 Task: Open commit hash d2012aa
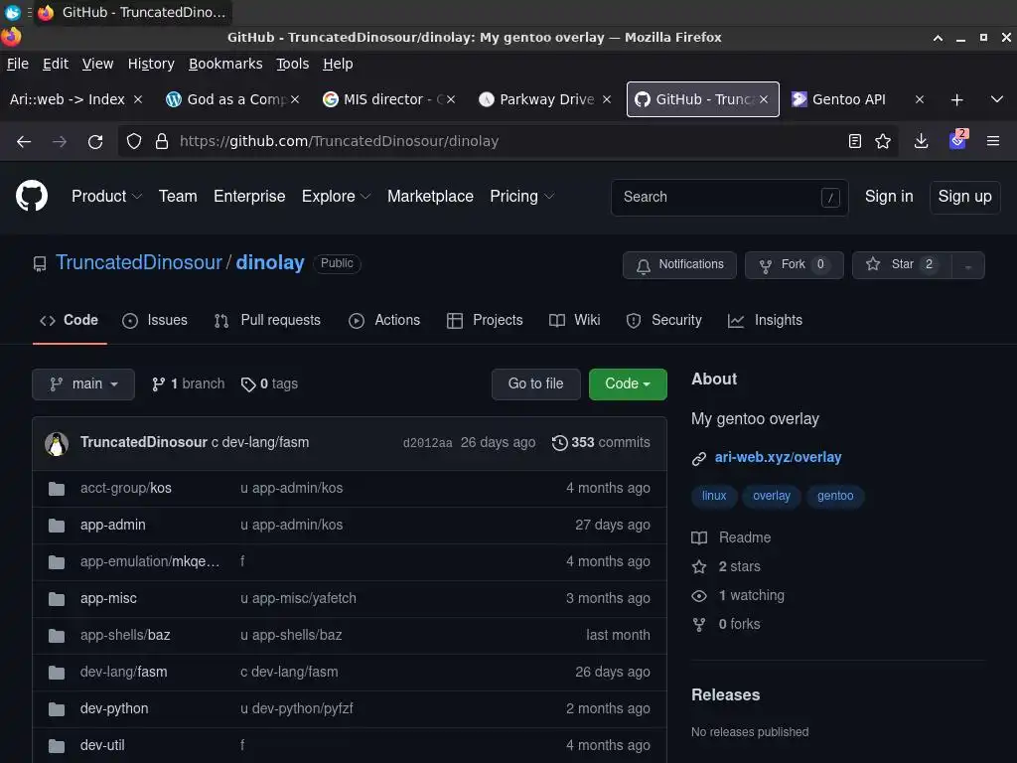click(427, 443)
